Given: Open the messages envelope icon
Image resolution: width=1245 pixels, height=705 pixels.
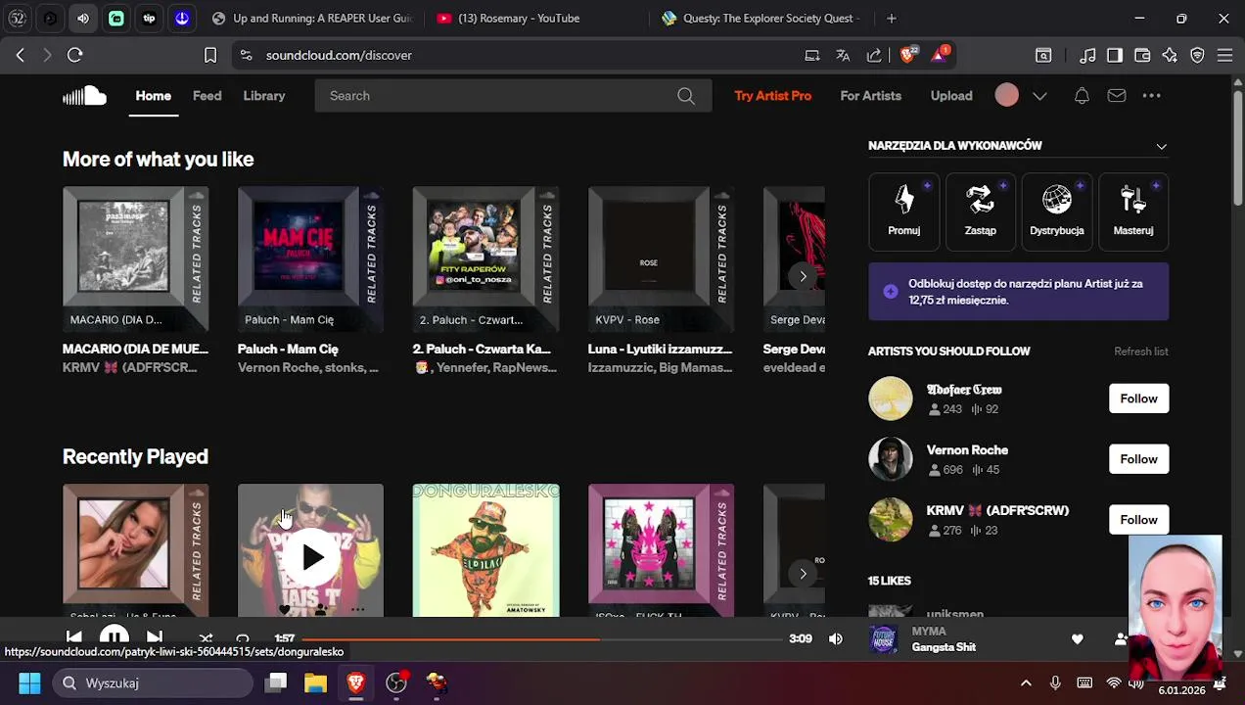Looking at the screenshot, I should coord(1117,96).
